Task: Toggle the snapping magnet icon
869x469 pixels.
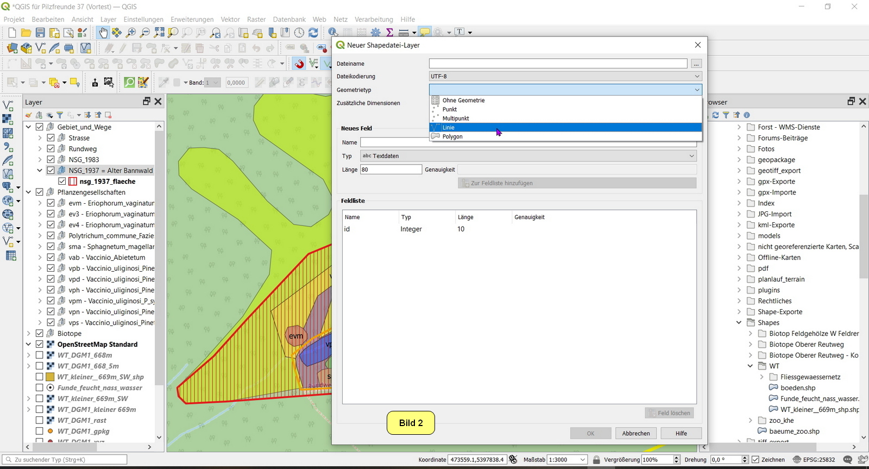Action: point(299,64)
